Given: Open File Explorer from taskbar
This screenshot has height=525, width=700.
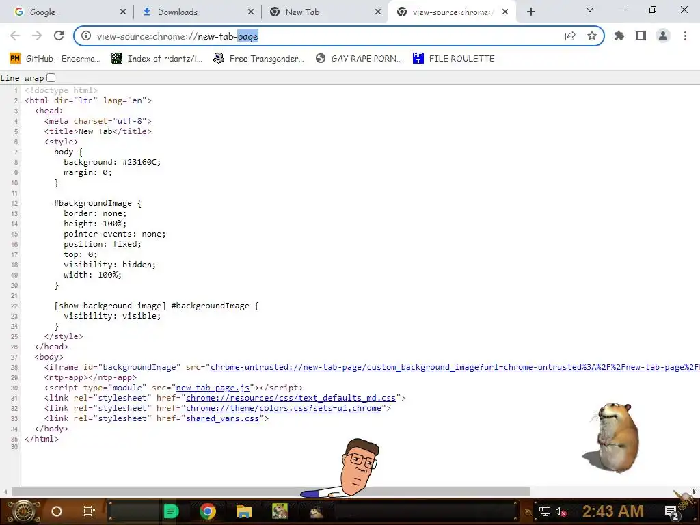Looking at the screenshot, I should tap(244, 511).
